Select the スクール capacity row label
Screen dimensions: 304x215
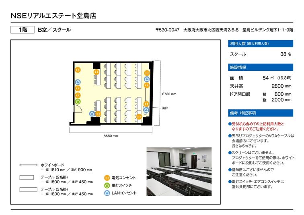point(238,54)
